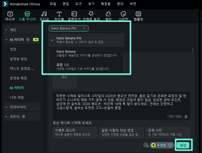Open the 버전 menu
The height and width of the screenshot is (153, 202).
point(133,4)
